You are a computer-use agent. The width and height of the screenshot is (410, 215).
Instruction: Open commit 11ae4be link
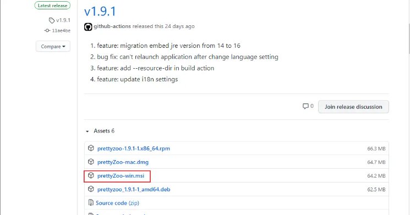click(61, 31)
